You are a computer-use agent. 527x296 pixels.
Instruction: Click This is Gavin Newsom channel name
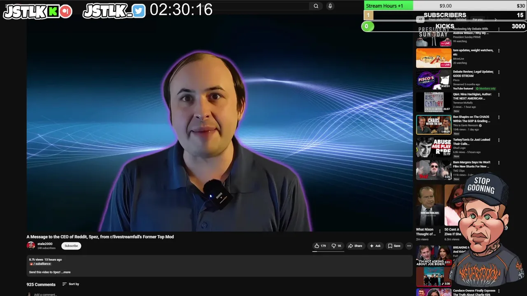(465, 125)
